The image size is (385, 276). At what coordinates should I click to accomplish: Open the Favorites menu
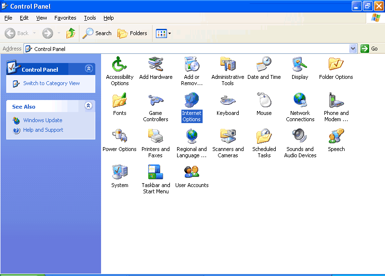click(65, 18)
